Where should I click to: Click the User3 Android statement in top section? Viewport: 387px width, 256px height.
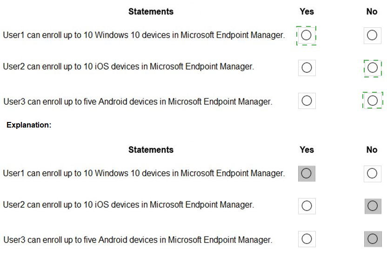click(137, 102)
